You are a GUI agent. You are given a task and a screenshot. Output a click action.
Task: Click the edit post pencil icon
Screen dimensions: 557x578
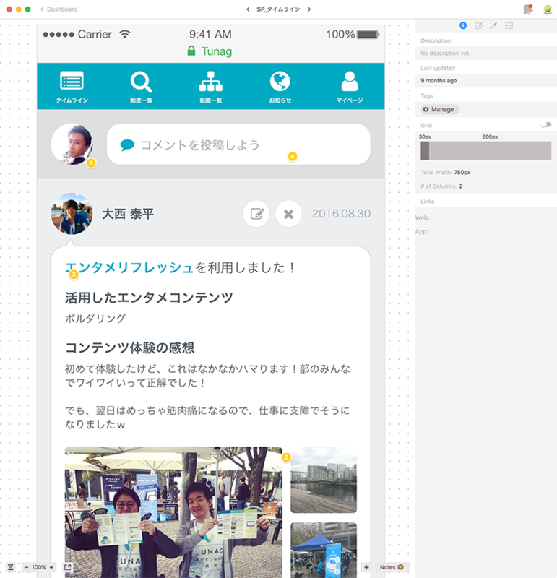[256, 214]
